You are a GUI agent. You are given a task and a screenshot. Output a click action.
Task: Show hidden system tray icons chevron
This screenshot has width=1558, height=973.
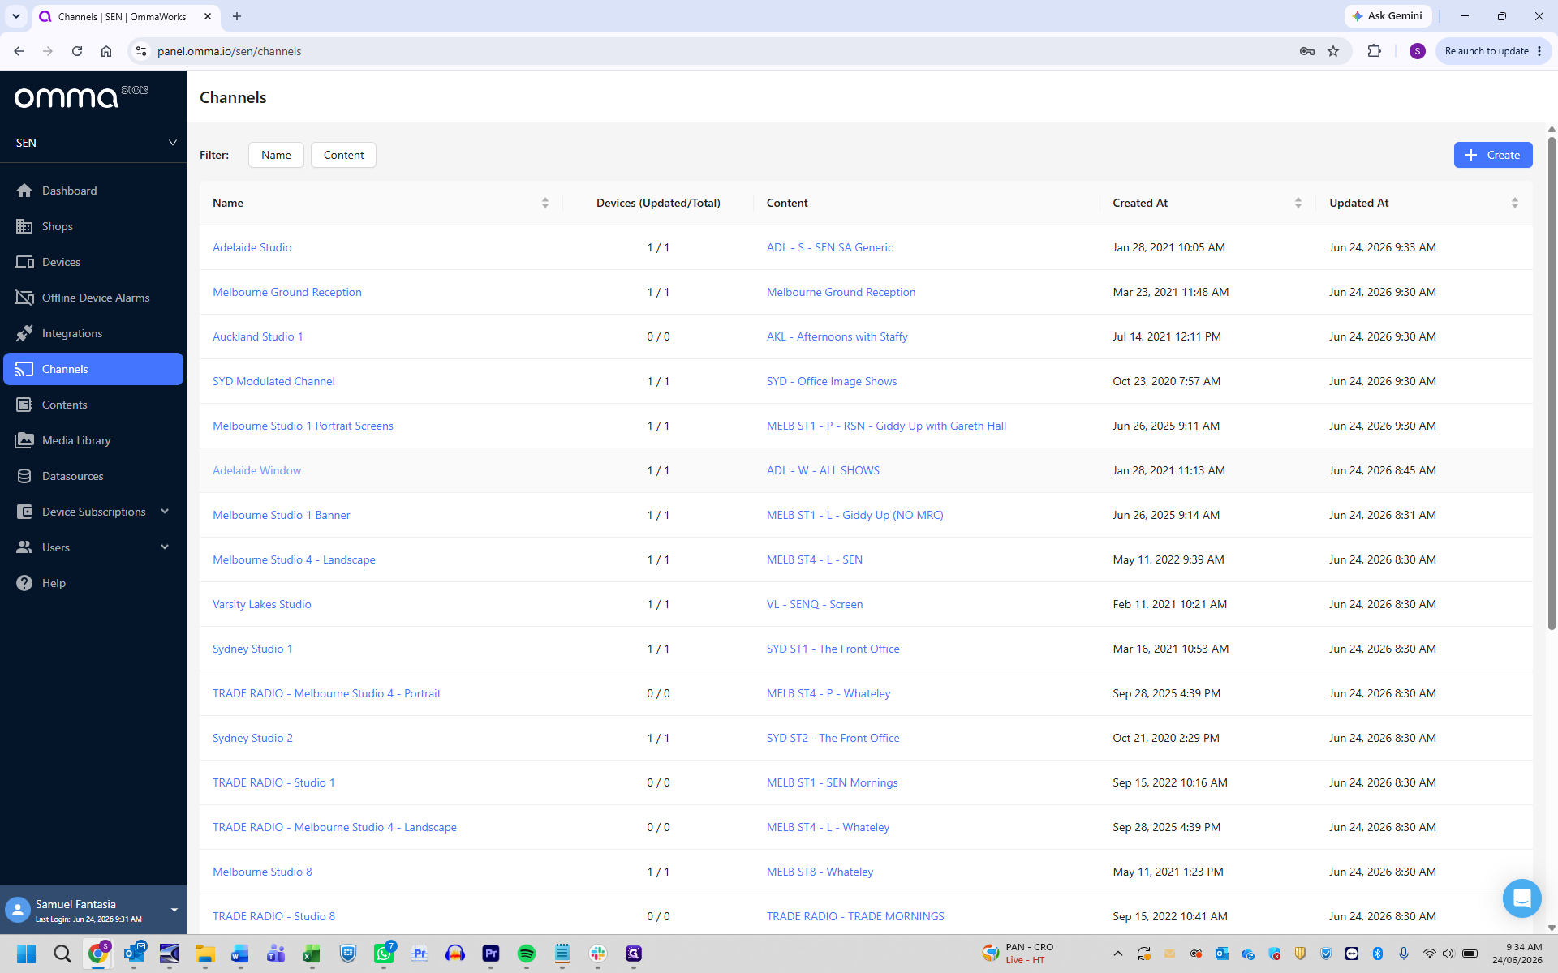pos(1118,954)
